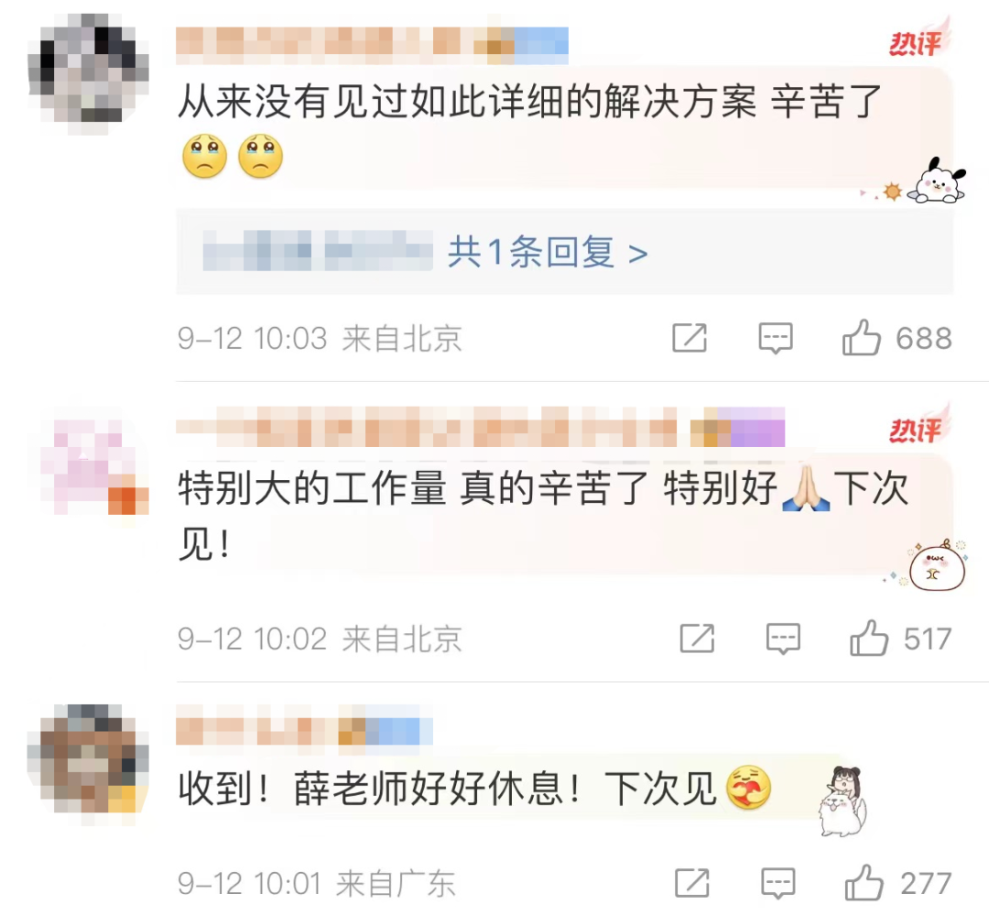989x916 pixels.
Task: Open the third commenter's avatar
Action: (88, 765)
